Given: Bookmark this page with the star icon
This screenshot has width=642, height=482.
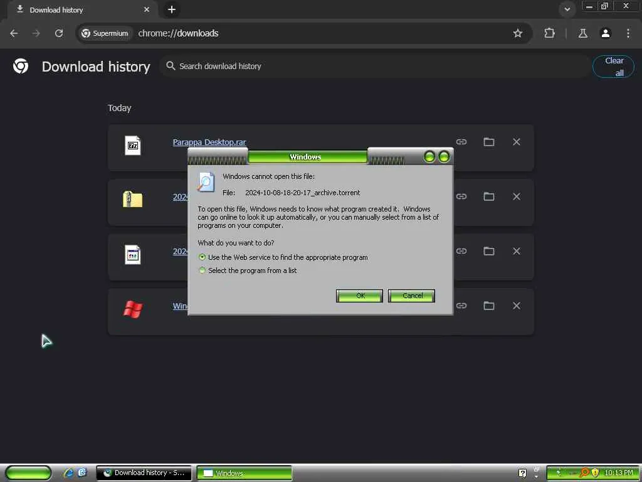Looking at the screenshot, I should tap(517, 33).
